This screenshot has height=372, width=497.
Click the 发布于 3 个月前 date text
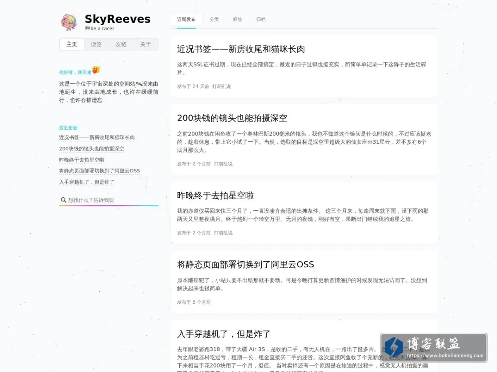click(x=194, y=302)
